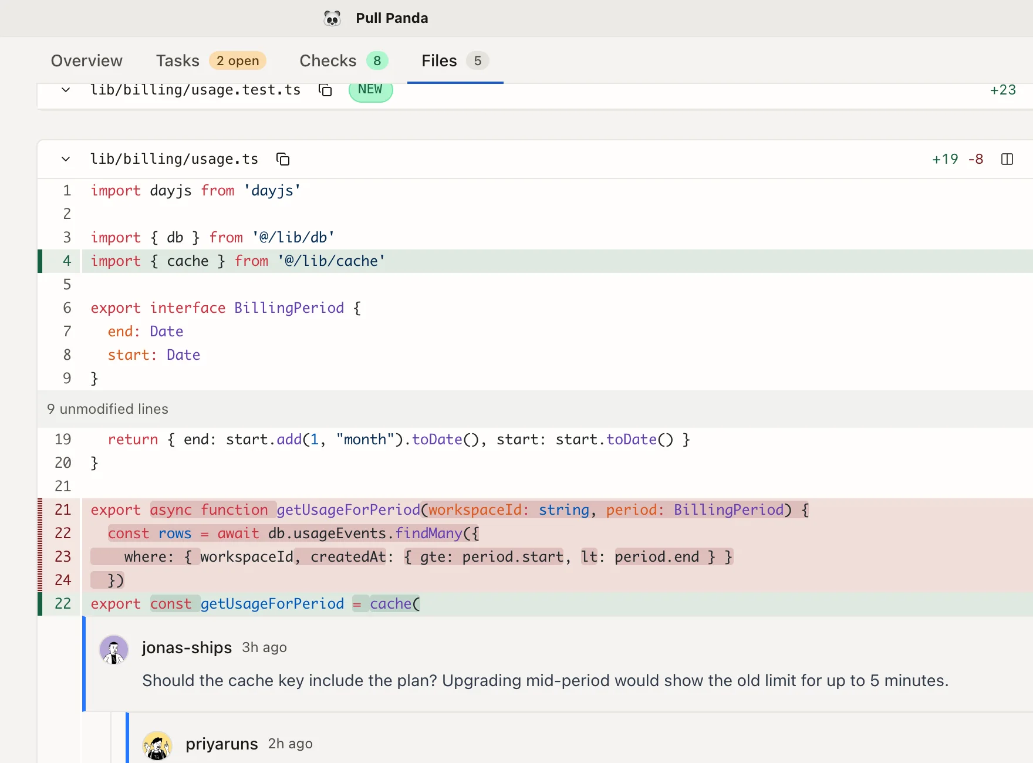This screenshot has height=763, width=1033.
Task: Click added line 4 importing cache
Action: click(535, 261)
